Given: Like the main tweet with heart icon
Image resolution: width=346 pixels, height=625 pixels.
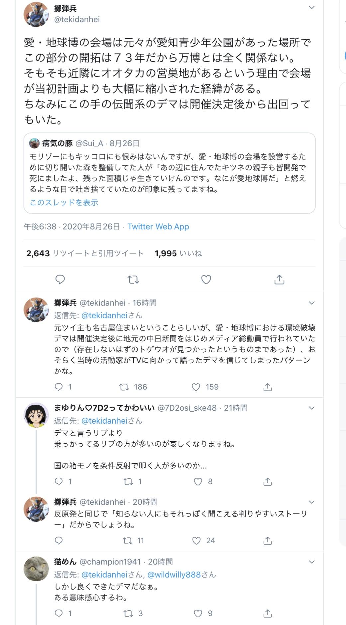Looking at the screenshot, I should point(206,280).
